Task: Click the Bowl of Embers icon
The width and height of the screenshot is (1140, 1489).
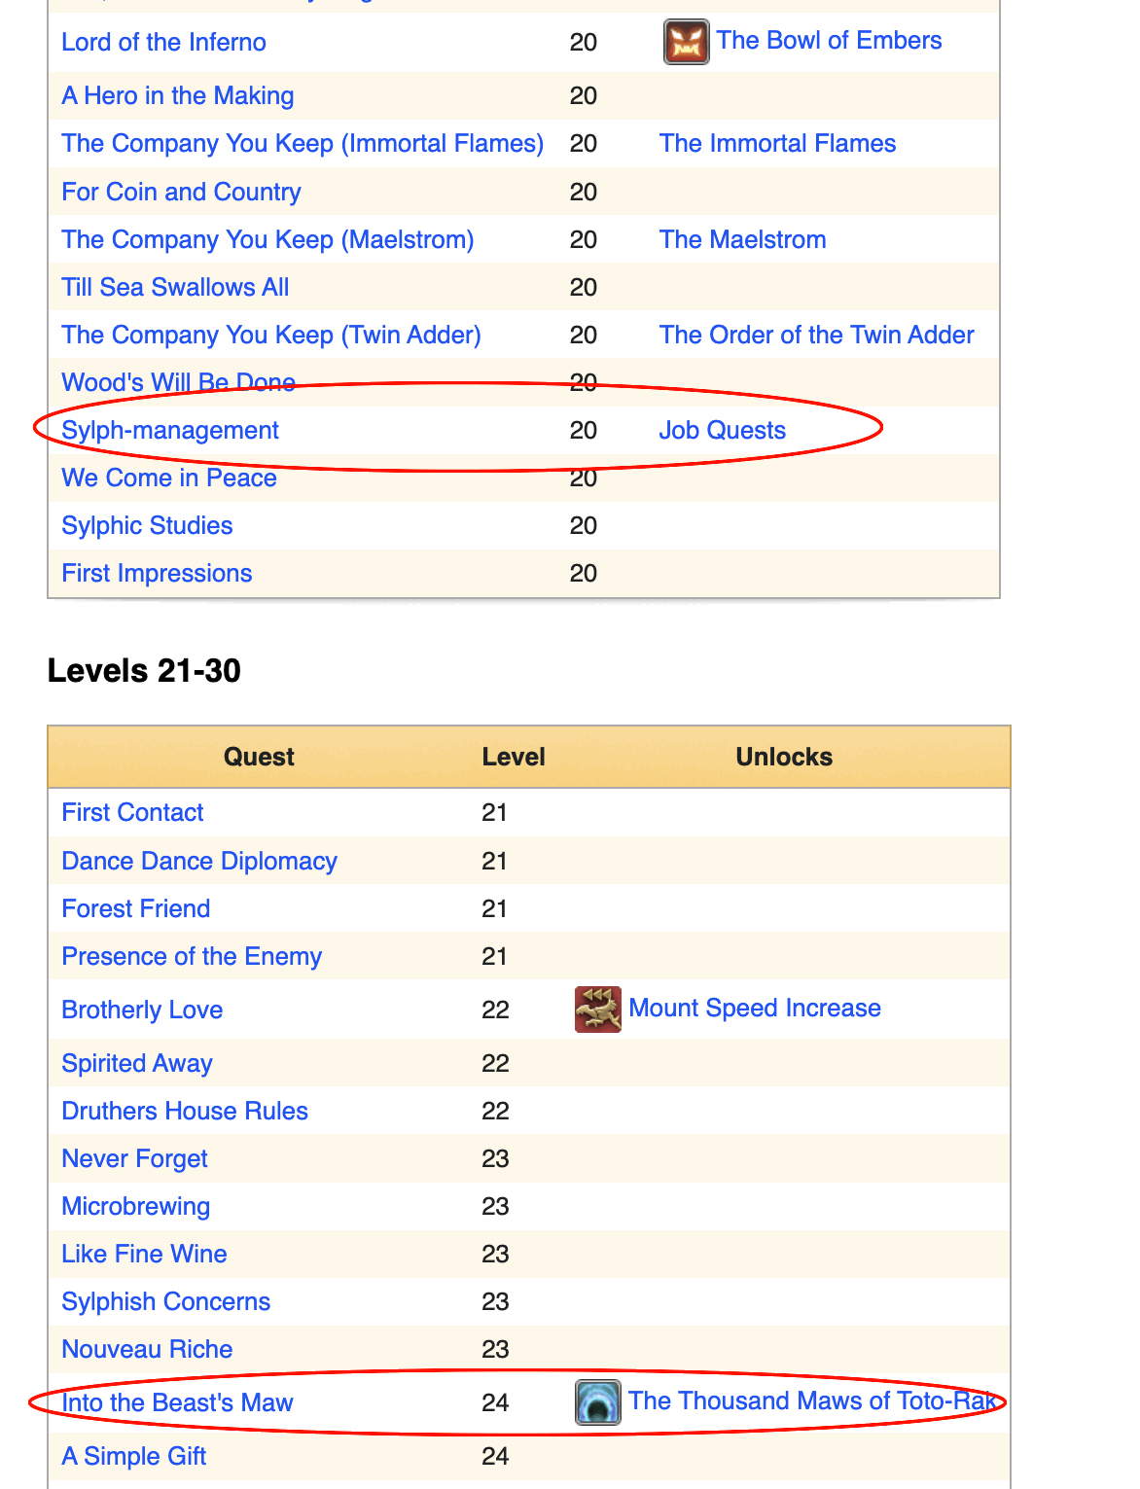Action: point(686,42)
